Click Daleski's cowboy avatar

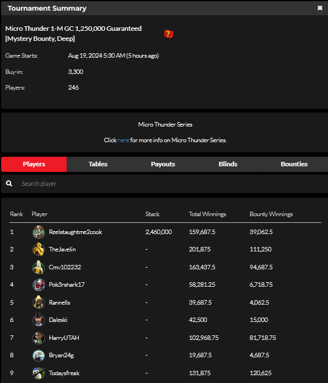tap(39, 320)
